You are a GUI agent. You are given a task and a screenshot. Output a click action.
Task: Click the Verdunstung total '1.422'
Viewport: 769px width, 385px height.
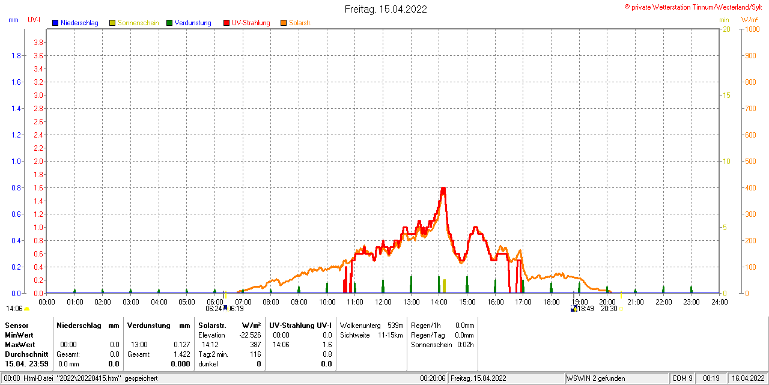point(181,354)
